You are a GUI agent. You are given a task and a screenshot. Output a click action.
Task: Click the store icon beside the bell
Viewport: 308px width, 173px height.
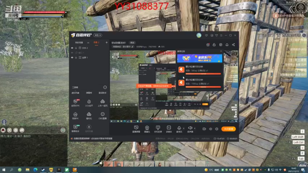[221, 45]
